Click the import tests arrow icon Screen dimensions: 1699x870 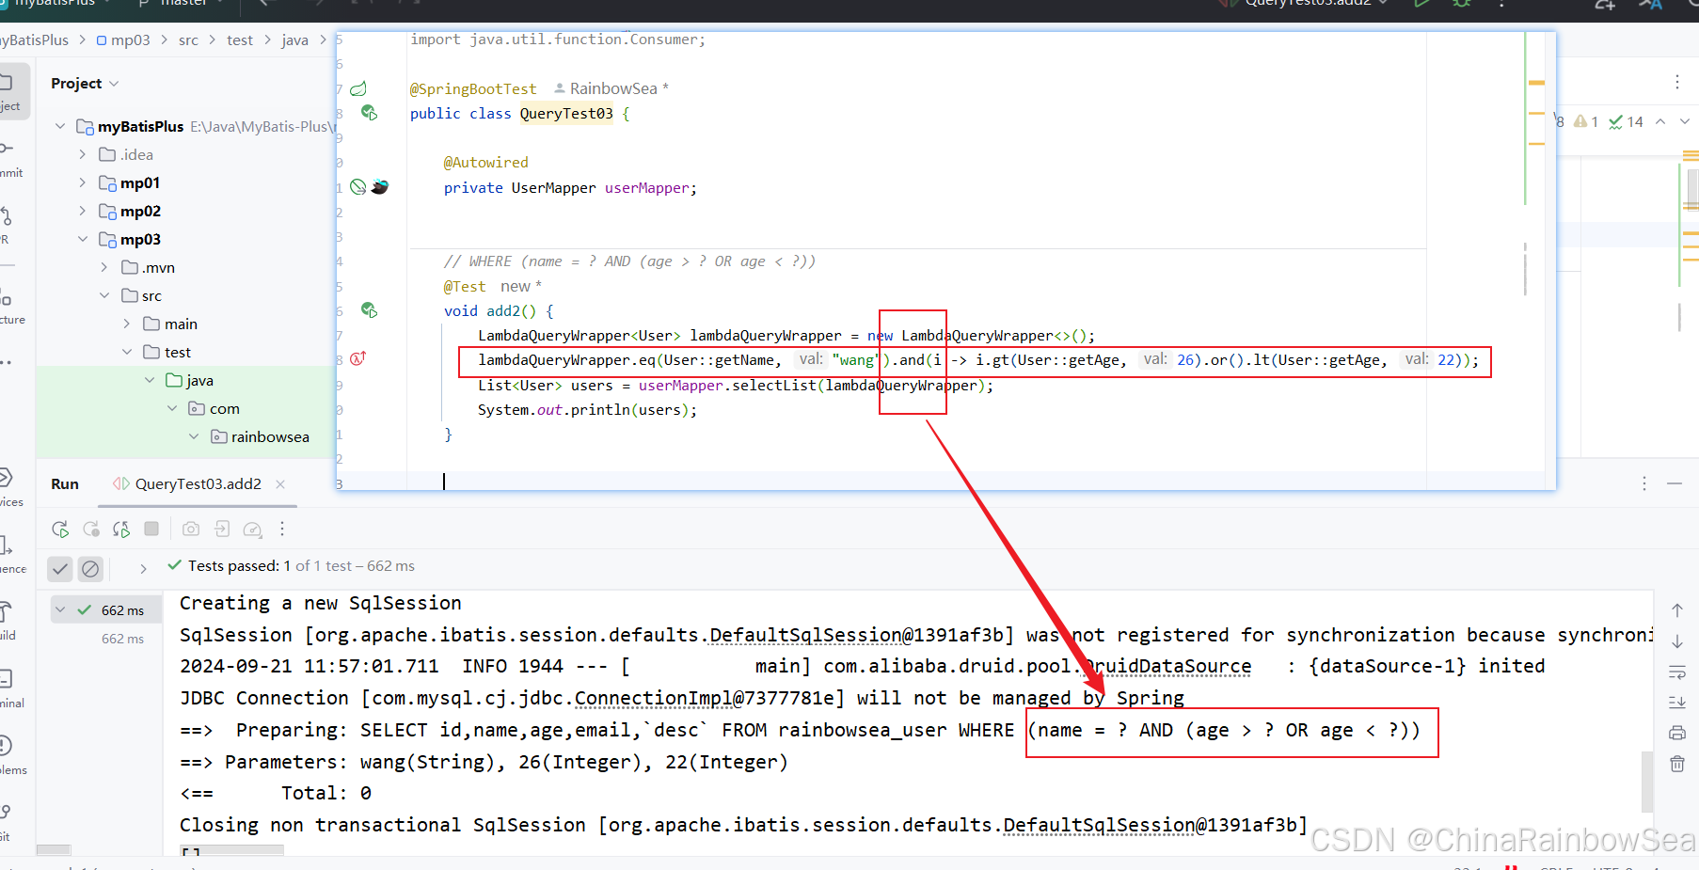pos(222,529)
